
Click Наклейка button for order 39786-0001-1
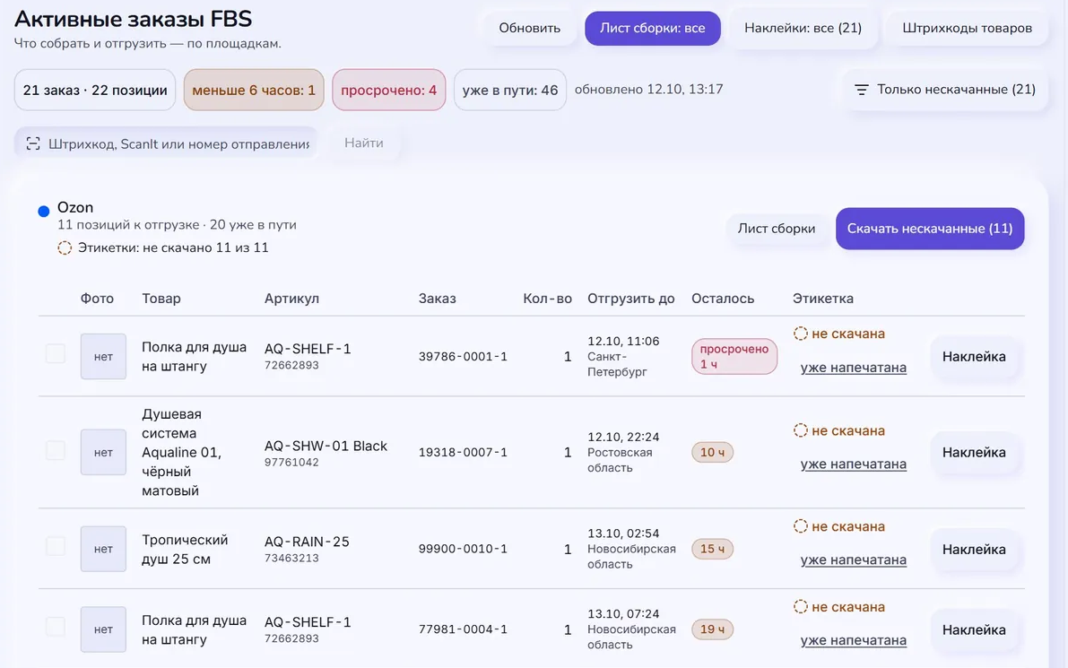click(x=974, y=357)
